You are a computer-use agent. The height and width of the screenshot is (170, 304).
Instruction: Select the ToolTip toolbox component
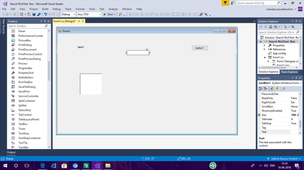(x=23, y=143)
